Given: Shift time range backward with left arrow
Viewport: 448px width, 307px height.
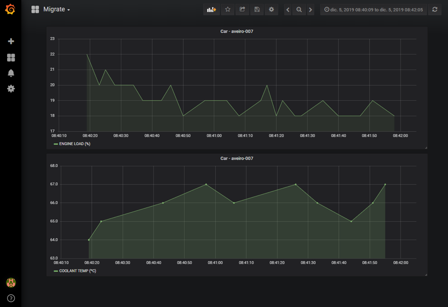Looking at the screenshot, I should point(288,9).
